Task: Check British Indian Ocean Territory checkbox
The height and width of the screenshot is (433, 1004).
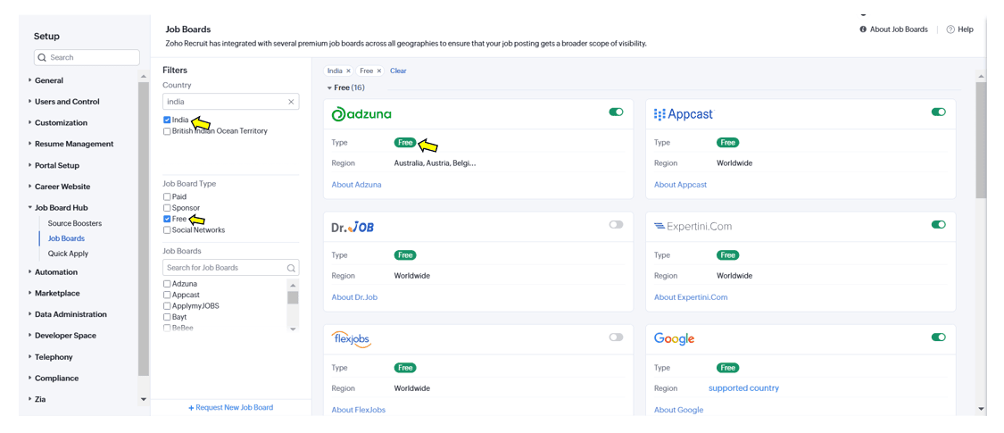Action: pos(167,131)
